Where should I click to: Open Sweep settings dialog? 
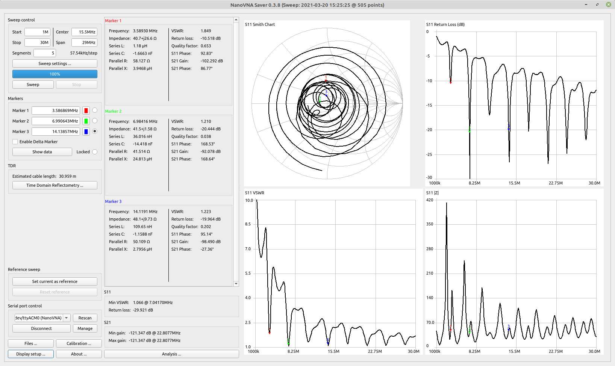coord(55,64)
